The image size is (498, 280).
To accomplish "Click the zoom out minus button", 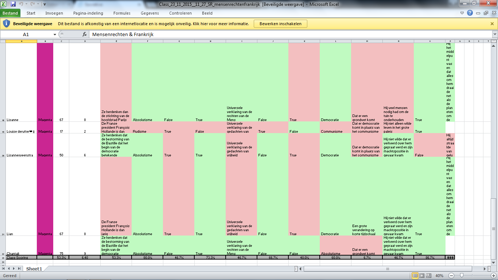I will (451, 276).
